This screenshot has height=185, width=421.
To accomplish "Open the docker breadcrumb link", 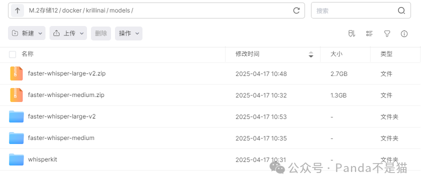I will (x=71, y=10).
